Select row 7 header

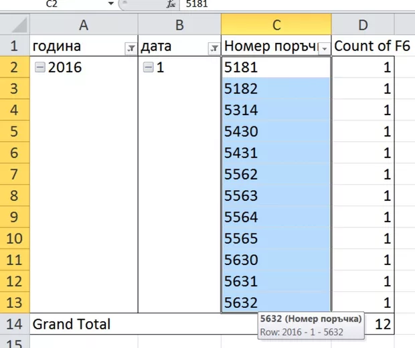15,174
